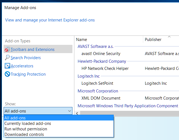The height and width of the screenshot is (140, 179).
Task: Select Downloaded controls from the list
Action: (24, 134)
